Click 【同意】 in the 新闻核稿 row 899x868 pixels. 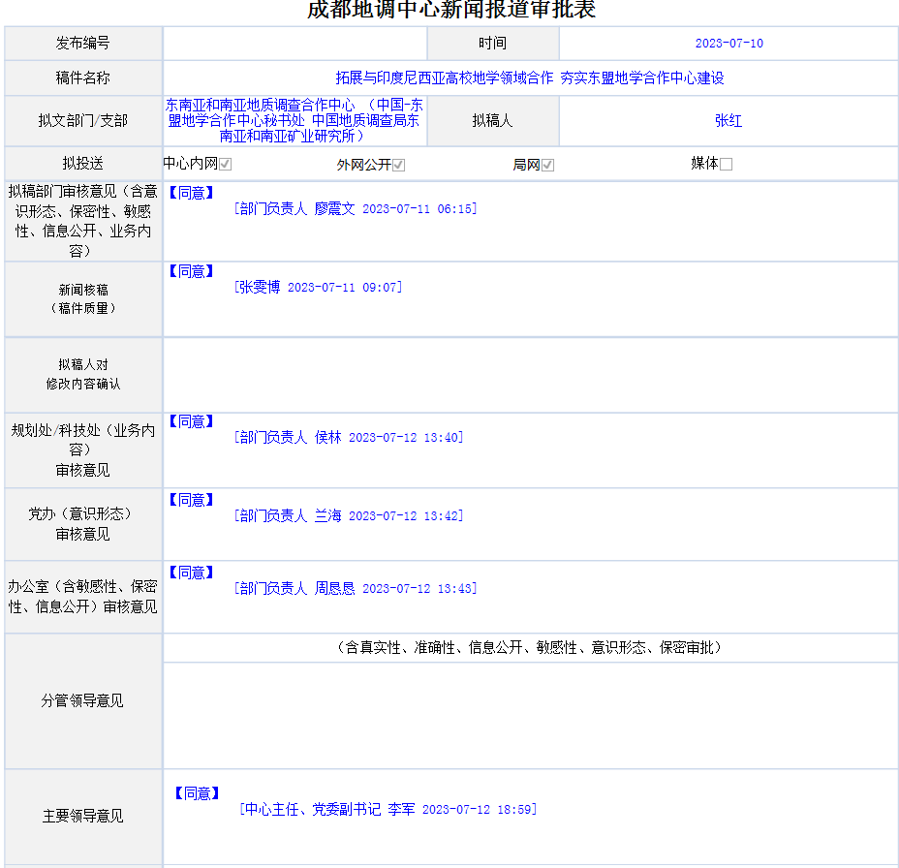coord(191,271)
